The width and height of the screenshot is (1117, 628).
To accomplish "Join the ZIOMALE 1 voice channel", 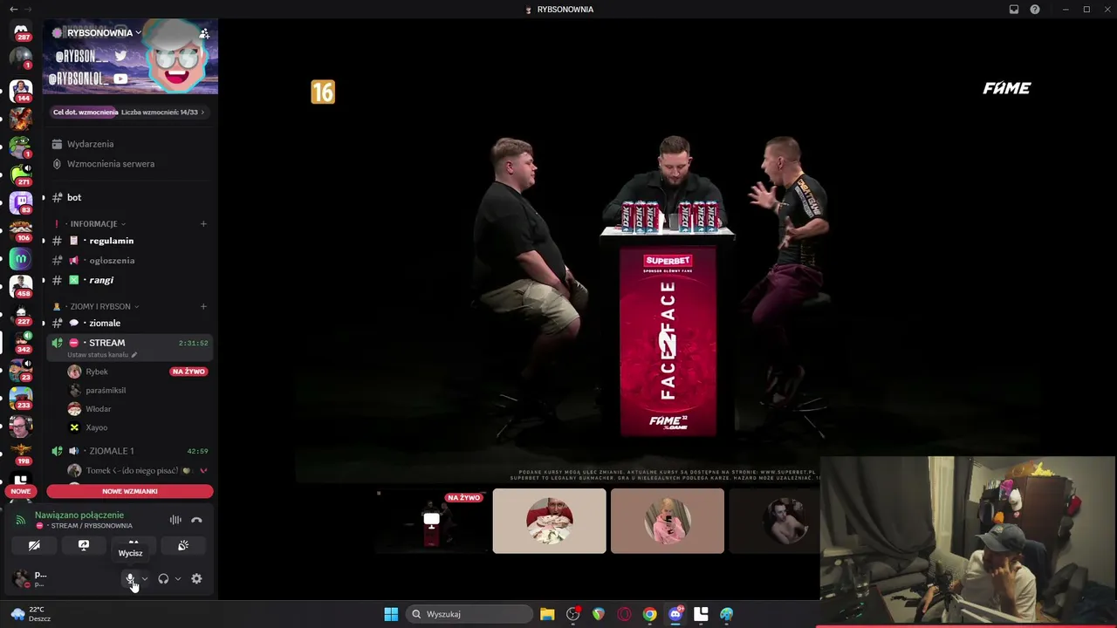I will pos(129,451).
